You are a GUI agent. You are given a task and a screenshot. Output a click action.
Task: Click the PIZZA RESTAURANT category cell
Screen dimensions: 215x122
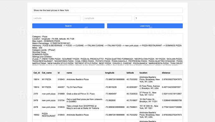coord(49,115)
